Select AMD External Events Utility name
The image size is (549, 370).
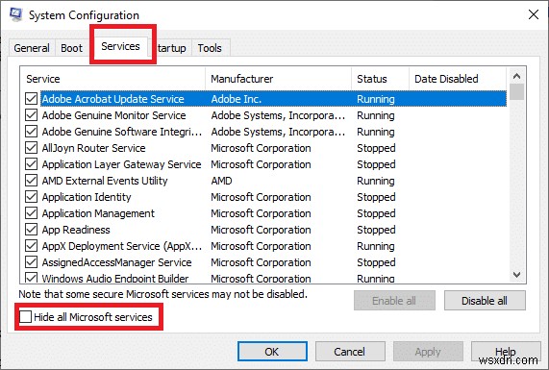click(x=105, y=181)
